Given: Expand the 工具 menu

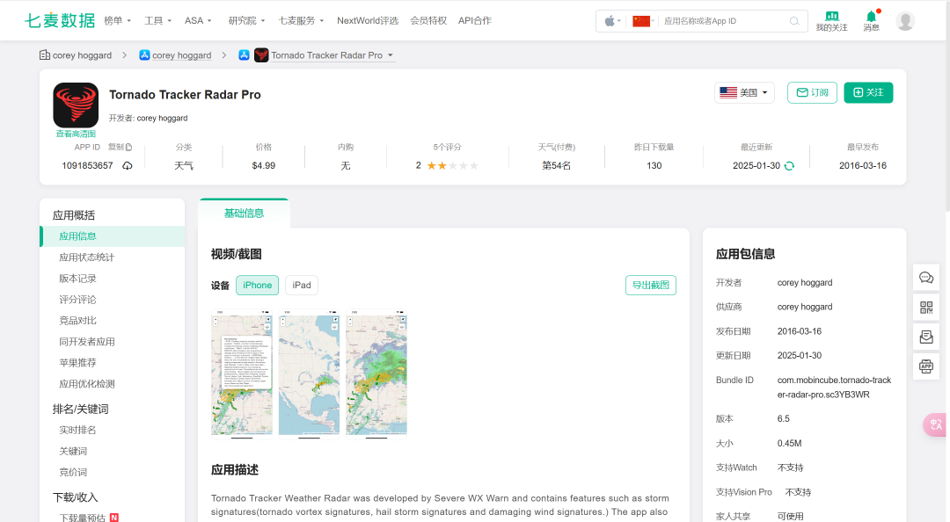Looking at the screenshot, I should coord(158,20).
